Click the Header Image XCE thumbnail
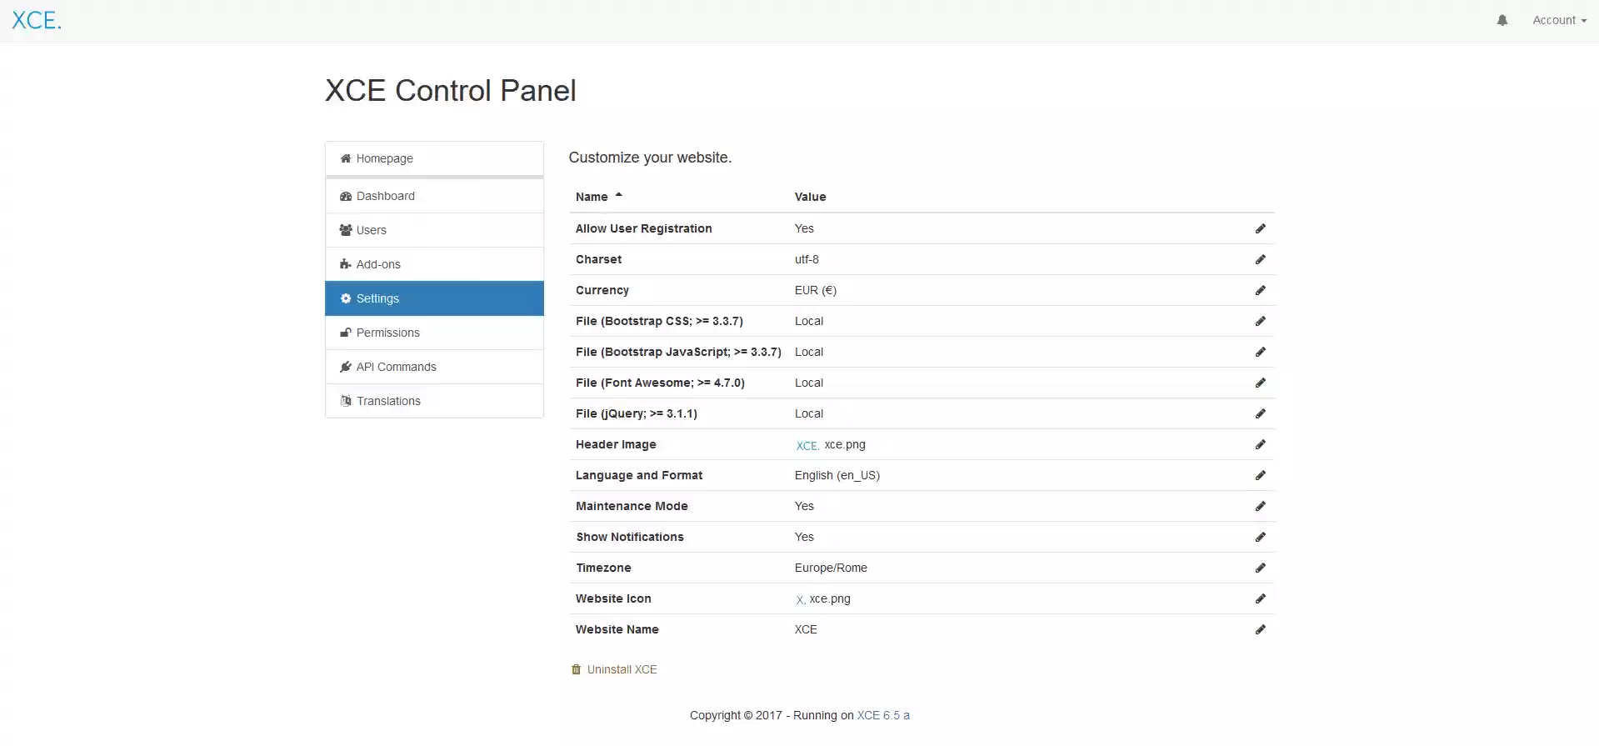This screenshot has width=1599, height=746. pyautogui.click(x=807, y=446)
